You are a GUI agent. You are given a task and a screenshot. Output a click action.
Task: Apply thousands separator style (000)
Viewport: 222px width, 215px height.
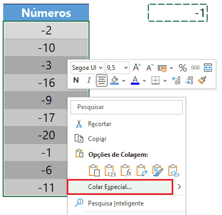point(195,68)
